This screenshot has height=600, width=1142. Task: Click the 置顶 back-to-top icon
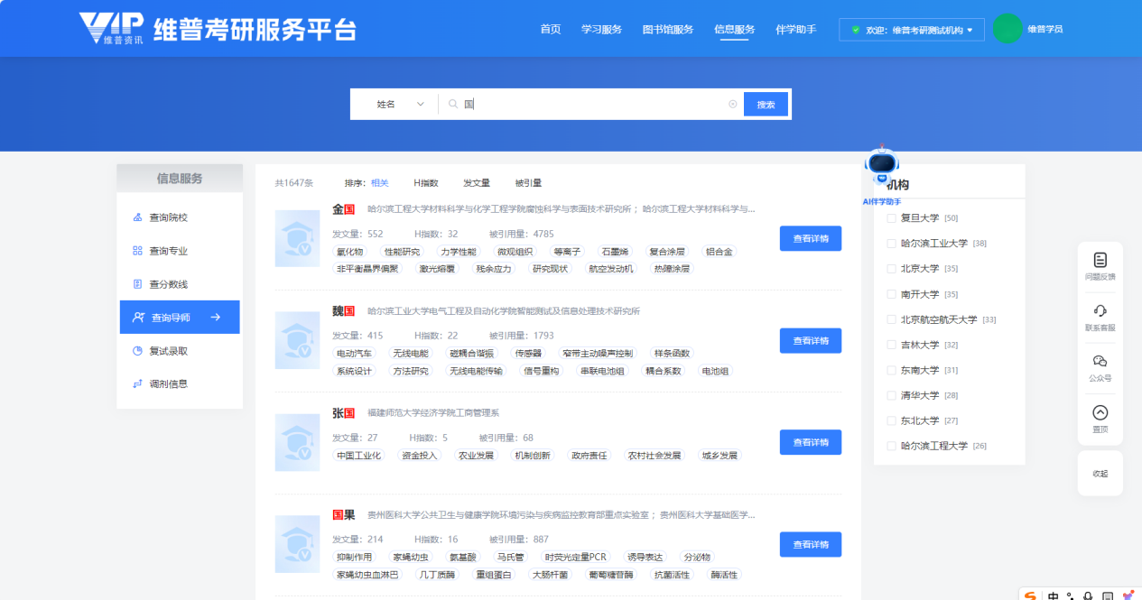[x=1100, y=413]
